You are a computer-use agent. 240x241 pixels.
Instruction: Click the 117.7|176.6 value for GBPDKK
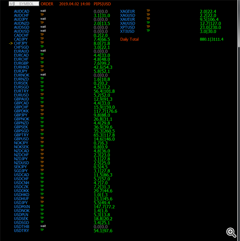pos(105,111)
